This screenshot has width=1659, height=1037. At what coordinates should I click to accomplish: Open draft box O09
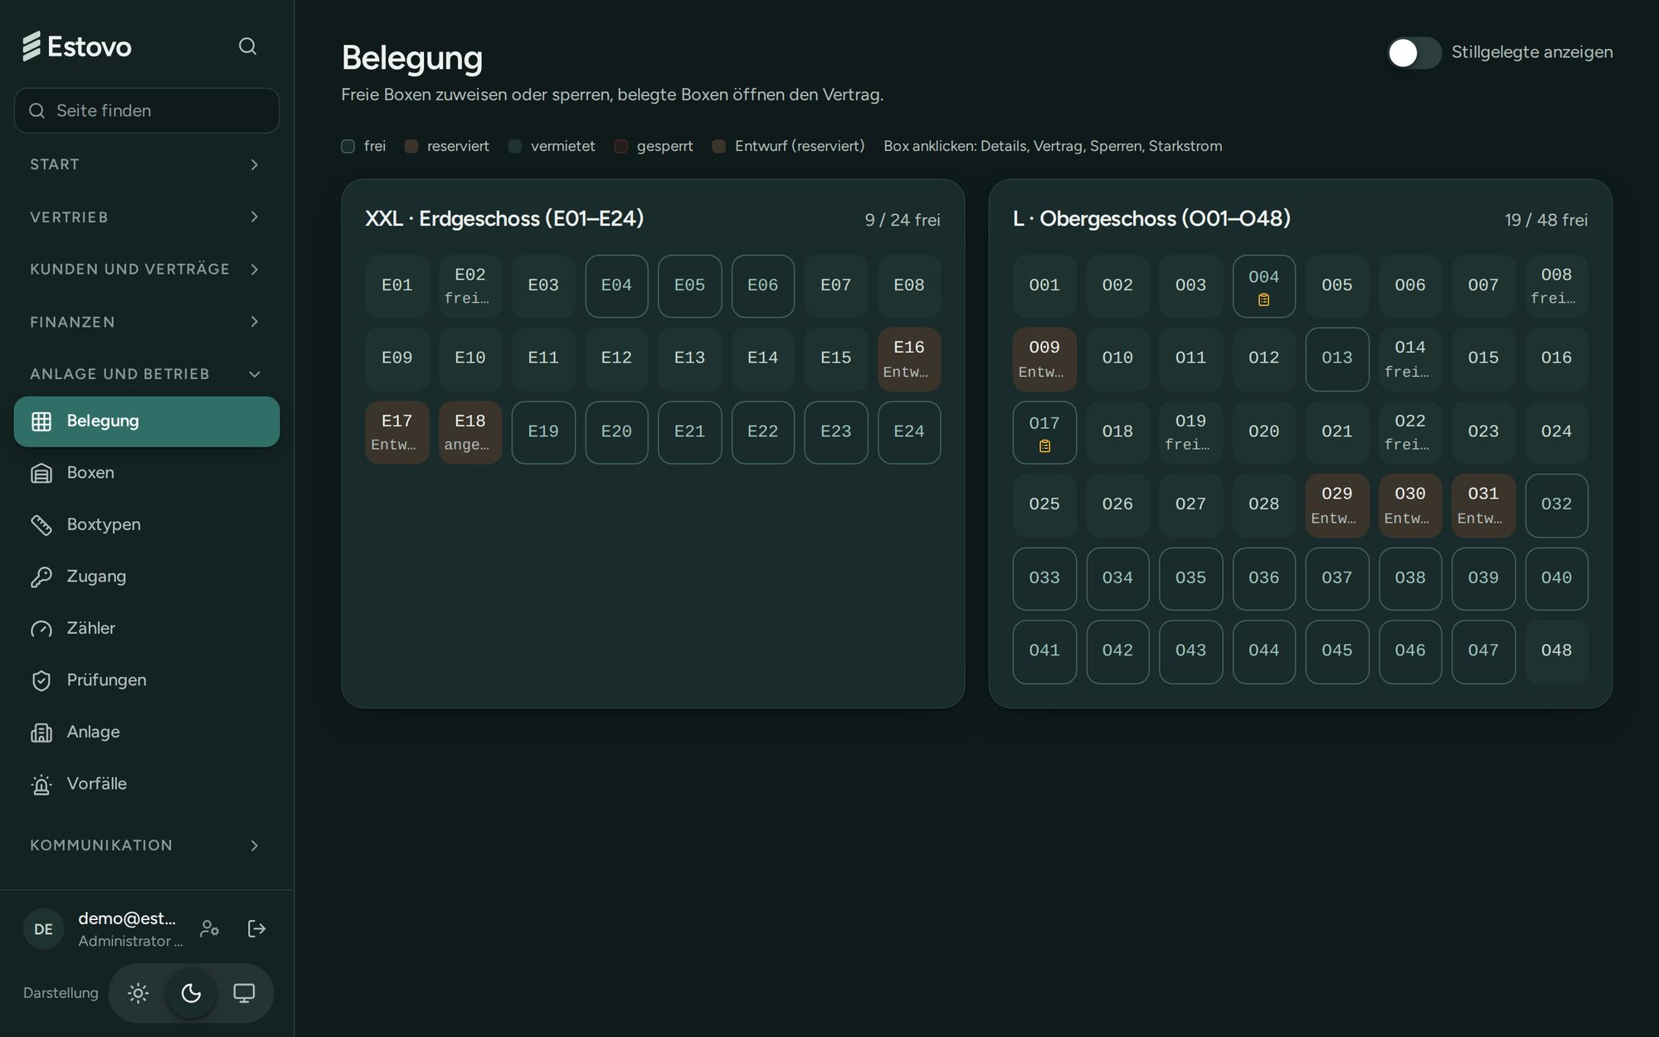pyautogui.click(x=1044, y=358)
